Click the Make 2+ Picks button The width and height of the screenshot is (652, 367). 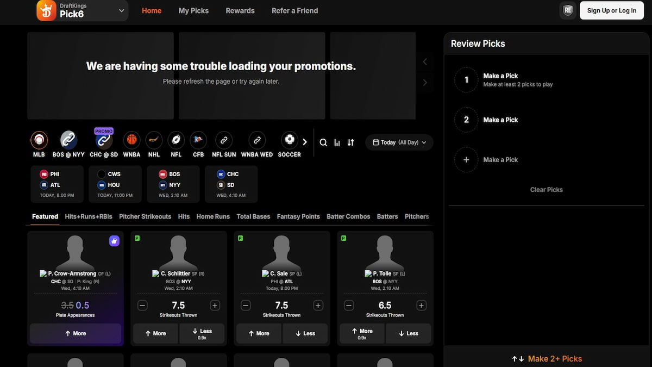click(548, 359)
